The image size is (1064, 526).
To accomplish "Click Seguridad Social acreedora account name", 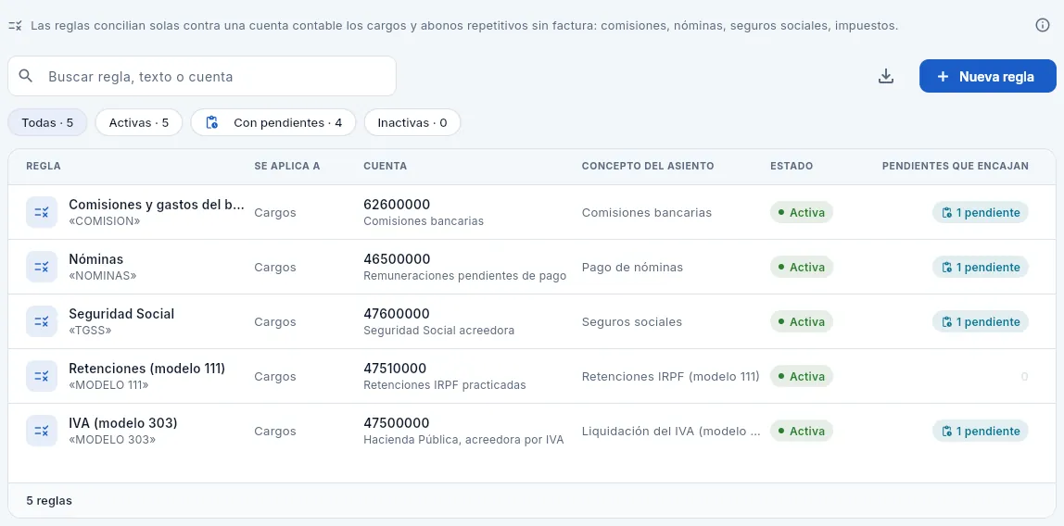I will pyautogui.click(x=439, y=330).
